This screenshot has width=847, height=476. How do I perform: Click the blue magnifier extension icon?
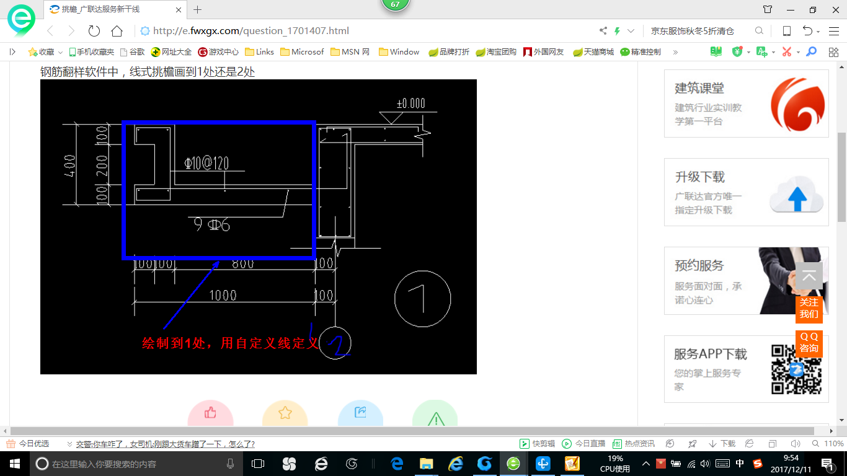pos(811,52)
